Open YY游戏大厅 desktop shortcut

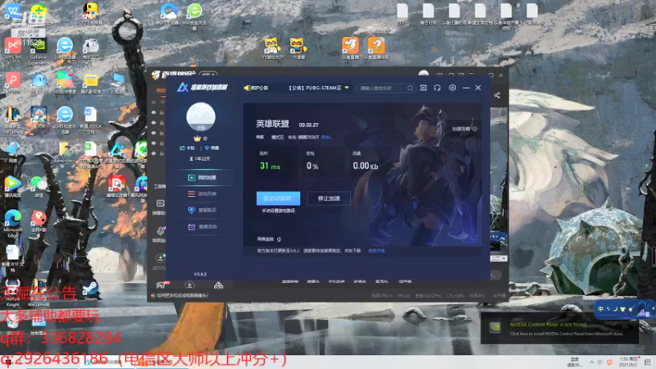tap(272, 48)
